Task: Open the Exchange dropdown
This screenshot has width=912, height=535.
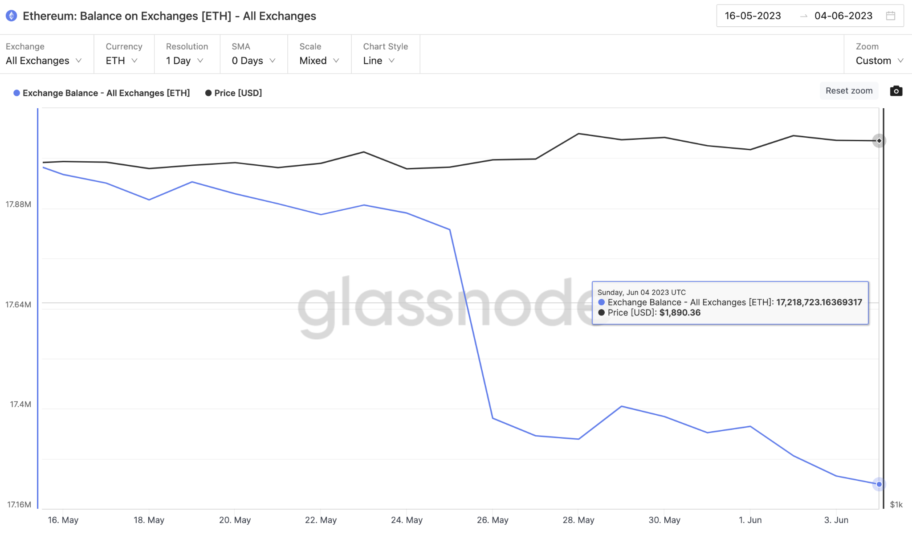Action: pyautogui.click(x=44, y=54)
